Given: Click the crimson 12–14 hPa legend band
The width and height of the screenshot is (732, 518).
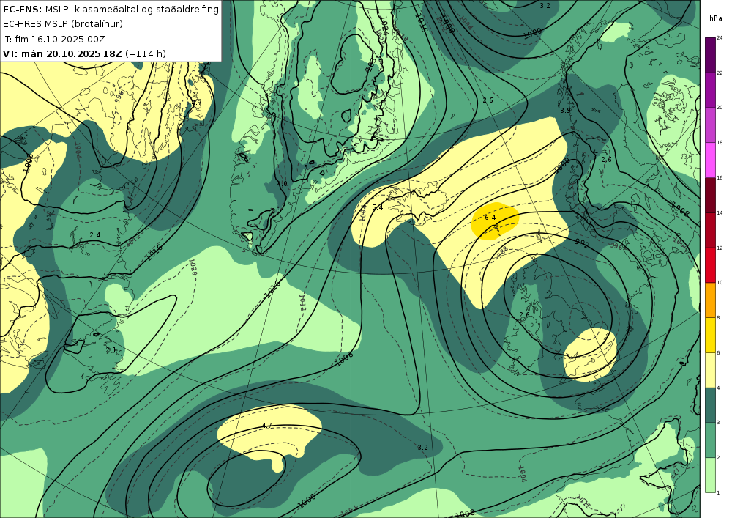Looking at the screenshot, I should [x=710, y=230].
